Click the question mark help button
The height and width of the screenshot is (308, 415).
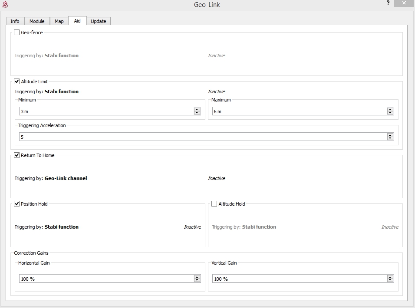coord(388,3)
